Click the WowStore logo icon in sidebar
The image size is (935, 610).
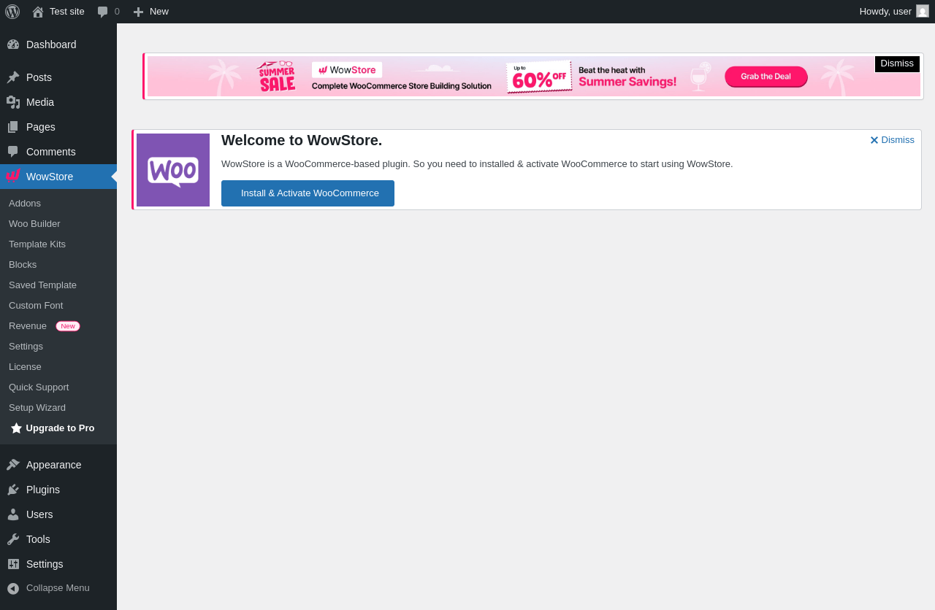pos(13,176)
